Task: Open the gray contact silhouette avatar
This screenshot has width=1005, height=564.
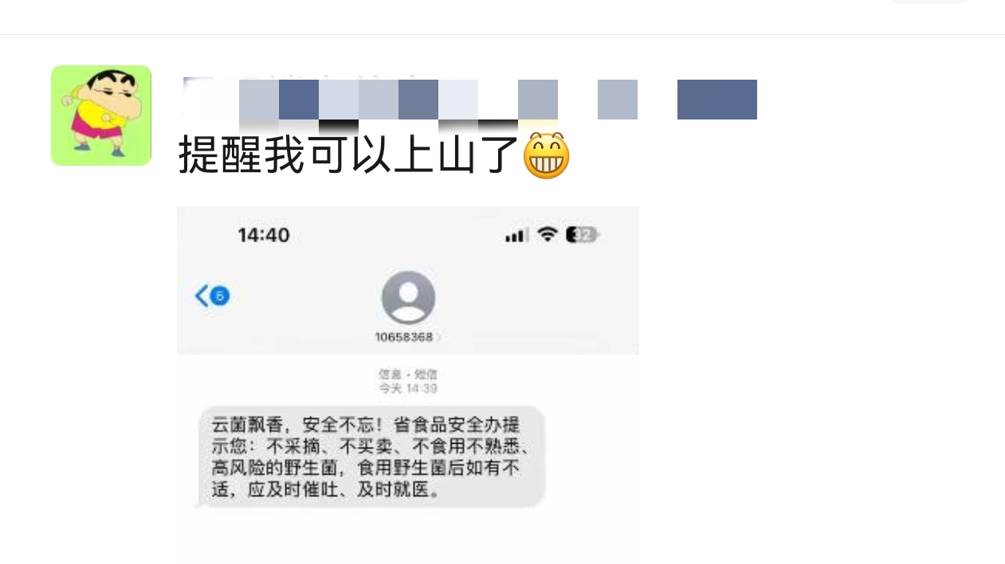Action: [x=408, y=298]
